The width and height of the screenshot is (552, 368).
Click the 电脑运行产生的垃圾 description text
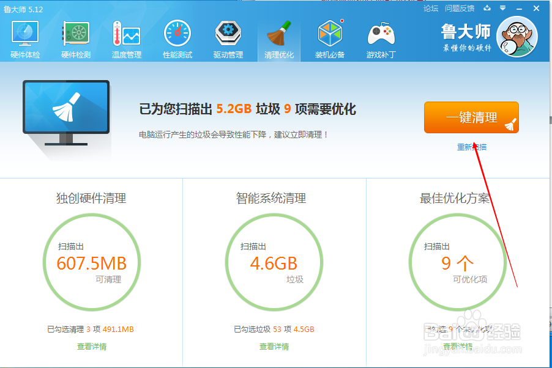(233, 134)
